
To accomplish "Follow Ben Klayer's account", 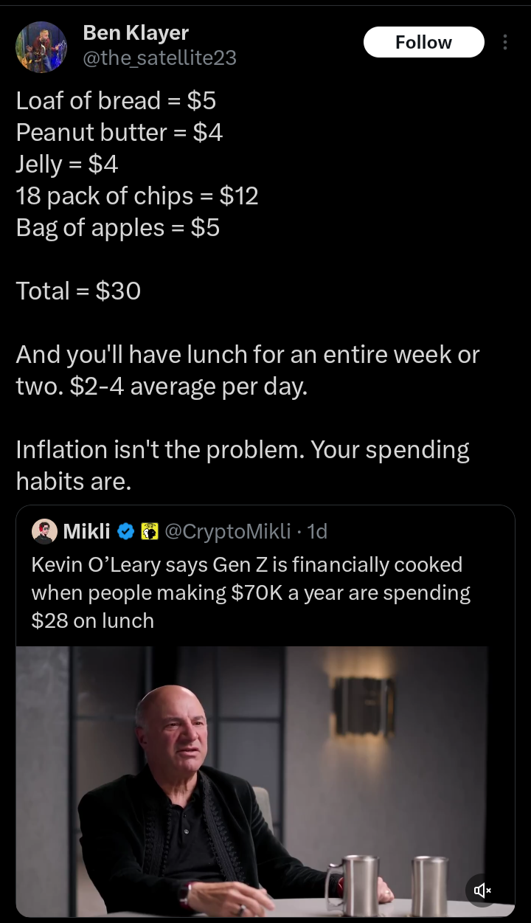I will (x=423, y=42).
